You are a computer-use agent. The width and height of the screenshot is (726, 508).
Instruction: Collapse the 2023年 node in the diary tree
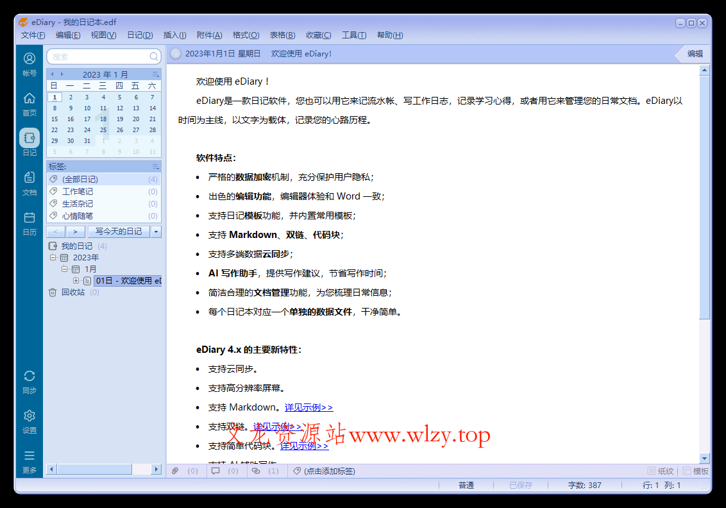point(55,257)
